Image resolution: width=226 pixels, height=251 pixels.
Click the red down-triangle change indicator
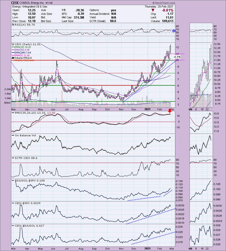point(153,10)
